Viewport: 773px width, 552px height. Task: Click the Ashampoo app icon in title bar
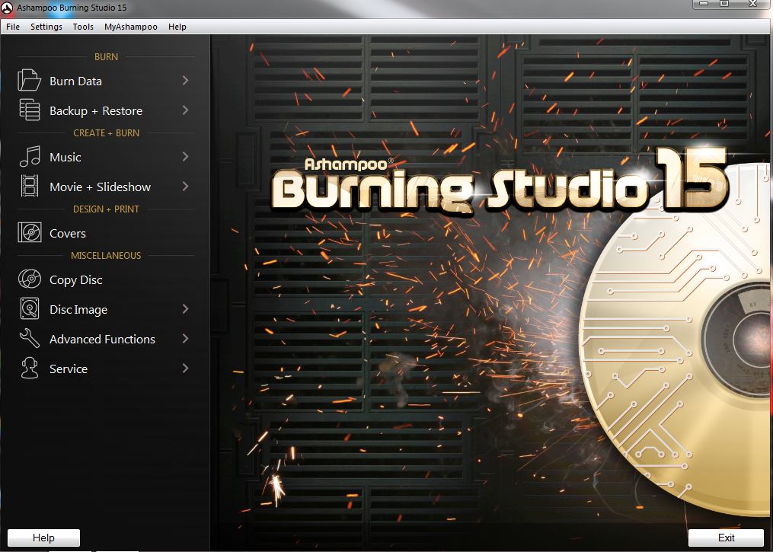tap(7, 8)
